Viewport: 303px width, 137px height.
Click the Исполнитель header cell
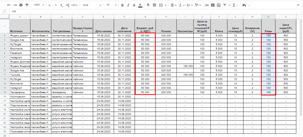(x=41, y=26)
